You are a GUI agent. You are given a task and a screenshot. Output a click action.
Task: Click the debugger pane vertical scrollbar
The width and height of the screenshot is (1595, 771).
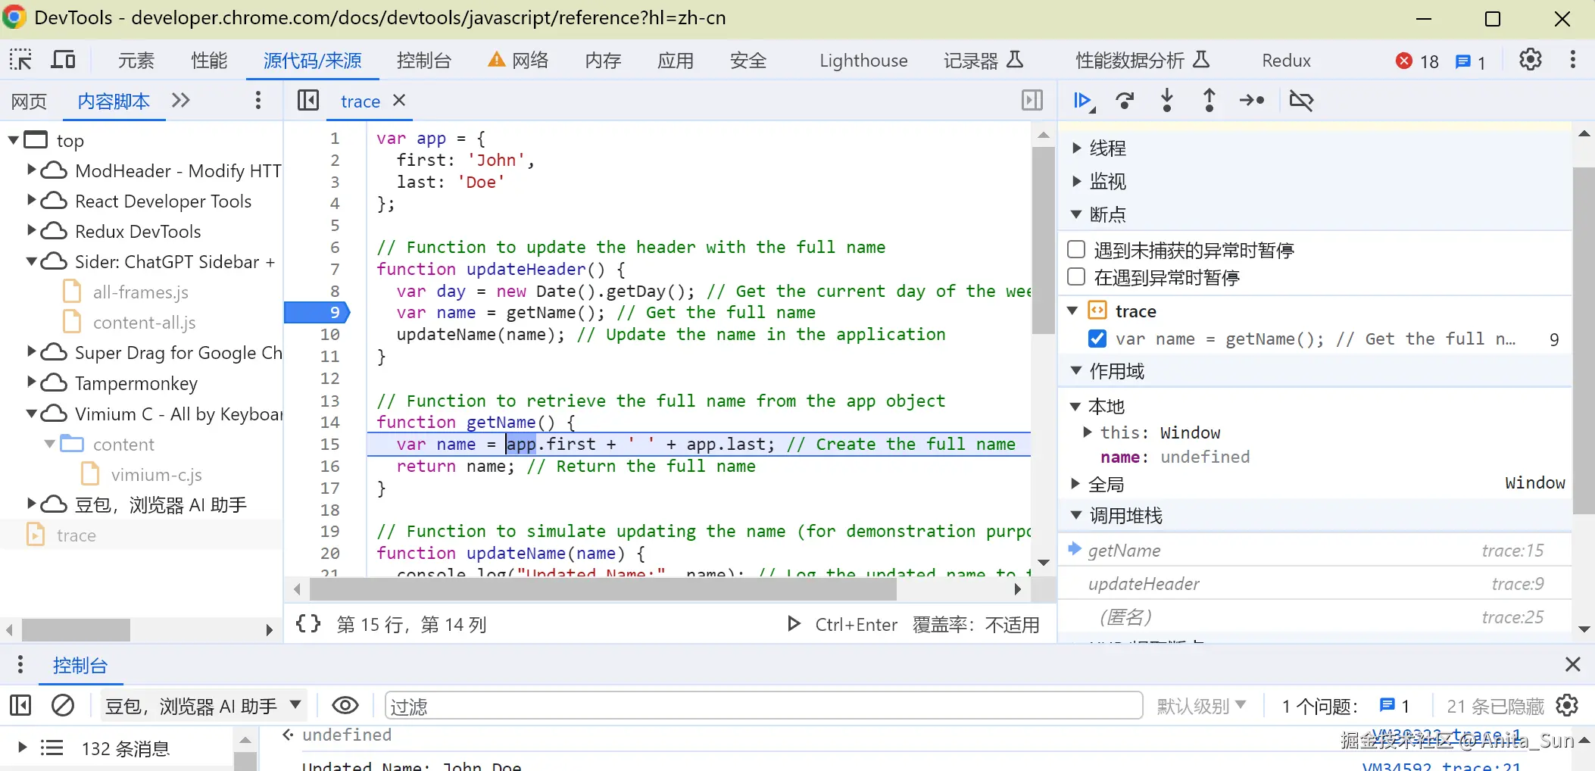tap(1584, 341)
